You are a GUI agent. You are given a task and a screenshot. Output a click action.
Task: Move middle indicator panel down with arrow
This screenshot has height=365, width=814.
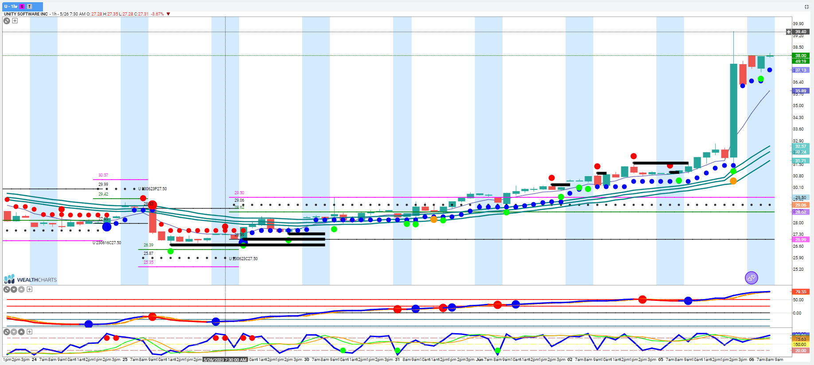14,289
